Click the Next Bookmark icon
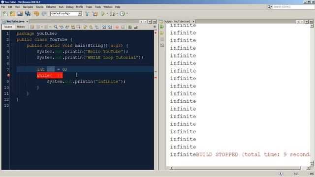 (91, 27)
